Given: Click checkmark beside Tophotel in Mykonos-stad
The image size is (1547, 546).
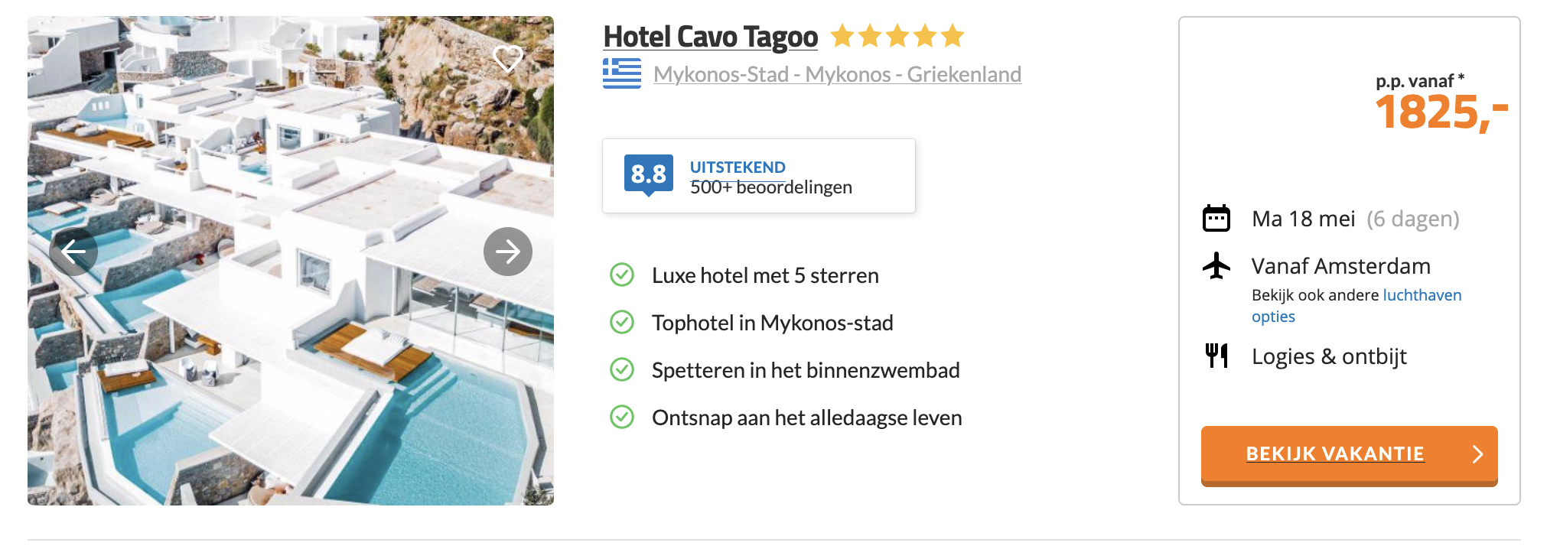Looking at the screenshot, I should [622, 323].
